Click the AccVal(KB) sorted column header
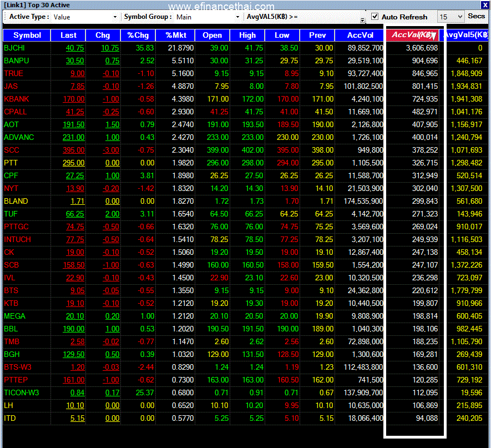491x448 pixels. pos(413,36)
